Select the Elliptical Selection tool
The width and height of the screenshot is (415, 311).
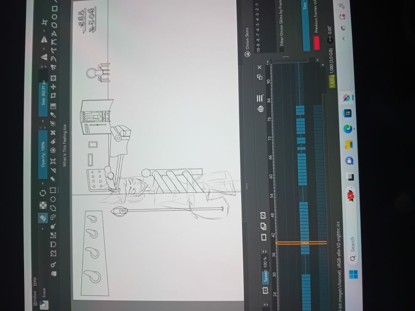tap(53, 200)
